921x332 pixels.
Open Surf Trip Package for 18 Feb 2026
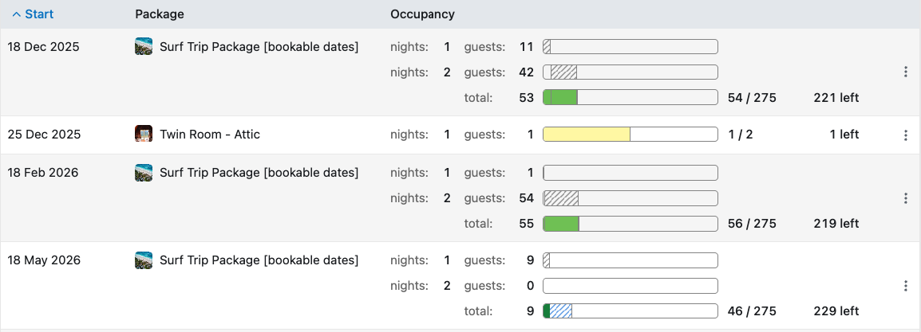coord(259,173)
